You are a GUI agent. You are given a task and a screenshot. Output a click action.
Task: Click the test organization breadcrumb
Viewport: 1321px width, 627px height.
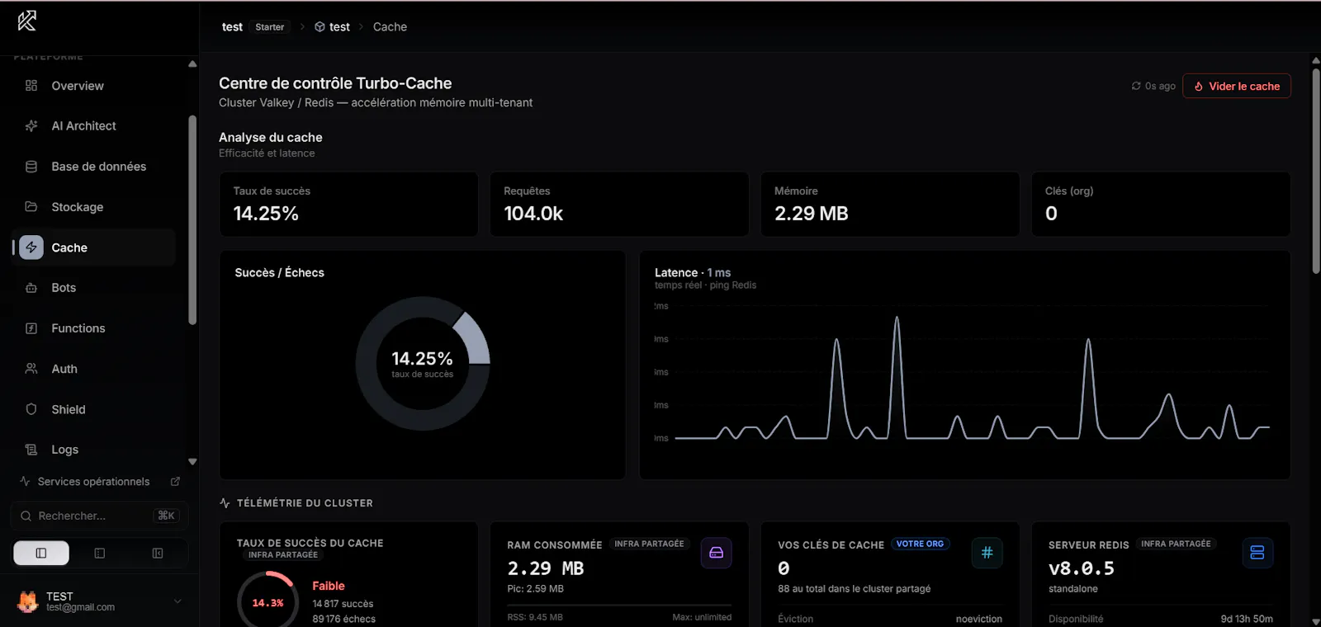pyautogui.click(x=232, y=27)
